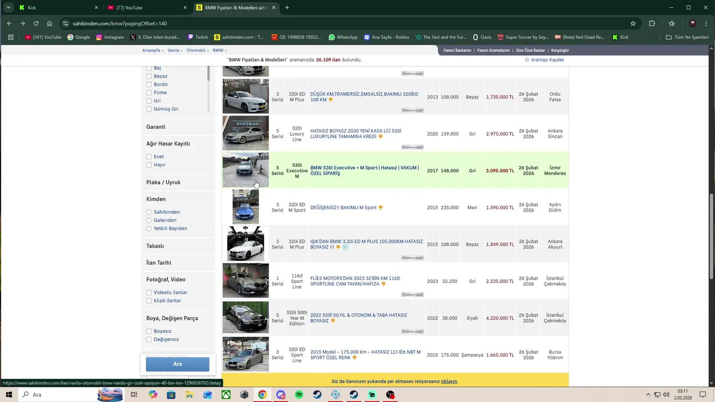The image size is (715, 402).
Task: Check Hayır under Ağır Hasar Kayıtlı
Action: coord(149,165)
